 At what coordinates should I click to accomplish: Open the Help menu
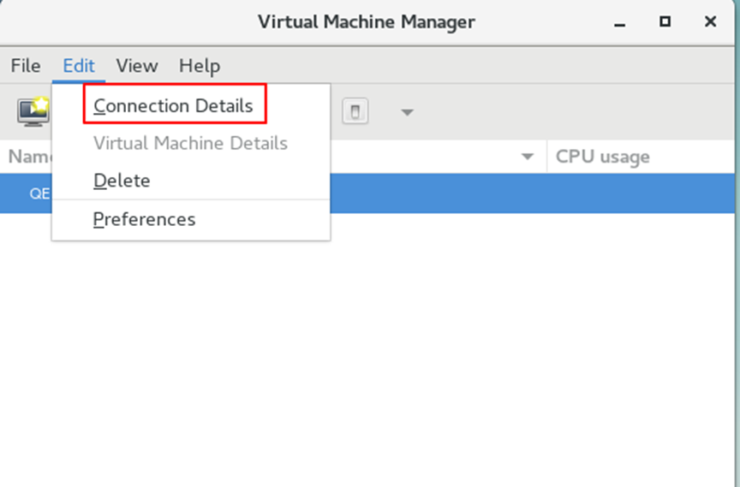pyautogui.click(x=200, y=66)
